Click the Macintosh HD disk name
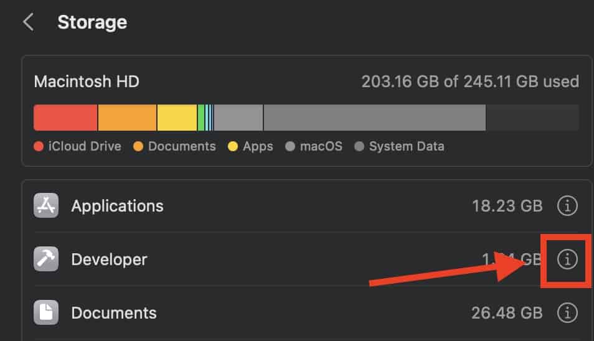The image size is (594, 341). click(x=87, y=82)
